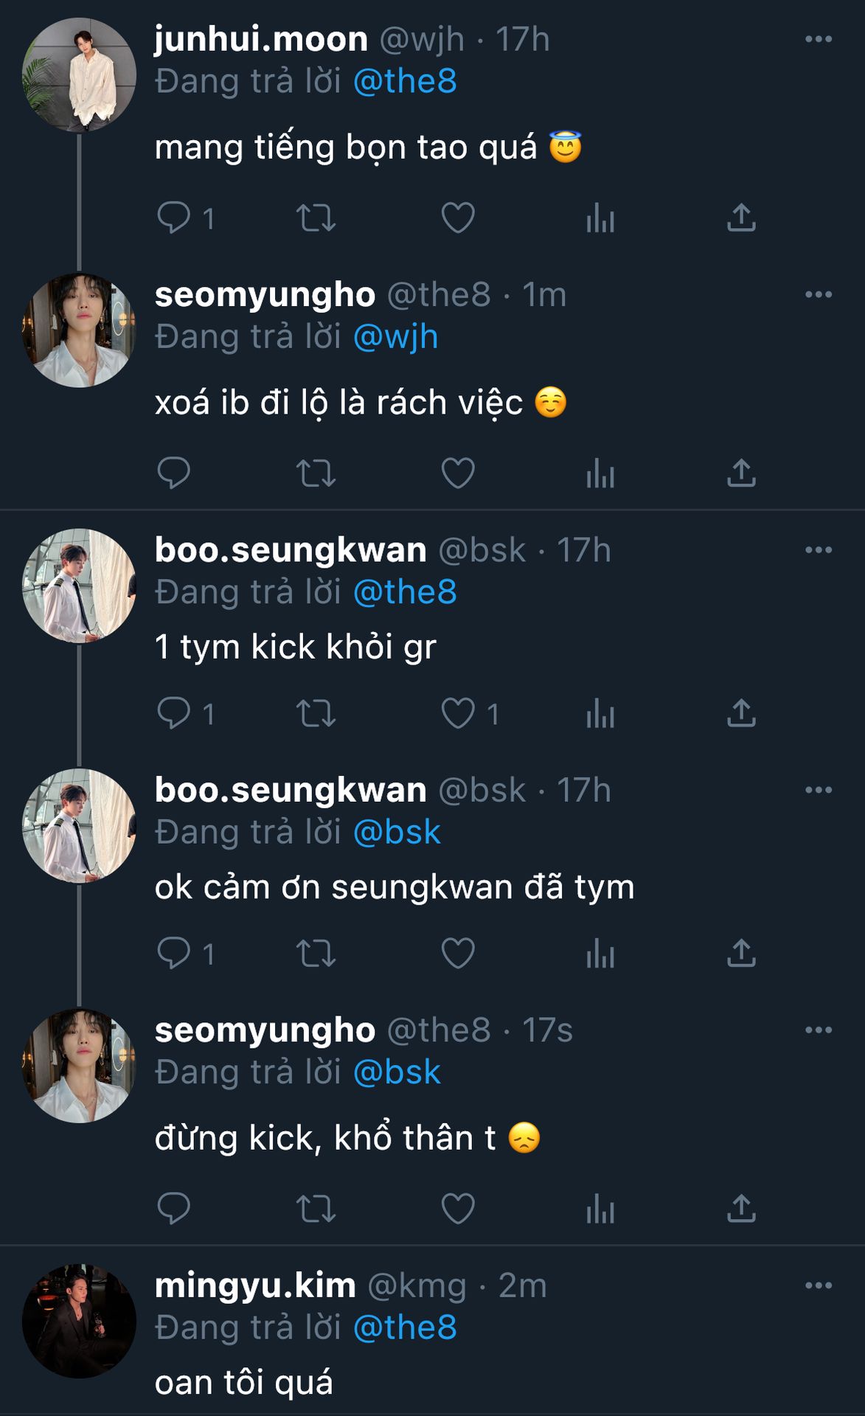
Task: Open junhui.moon's profile picture
Action: pyautogui.click(x=79, y=75)
